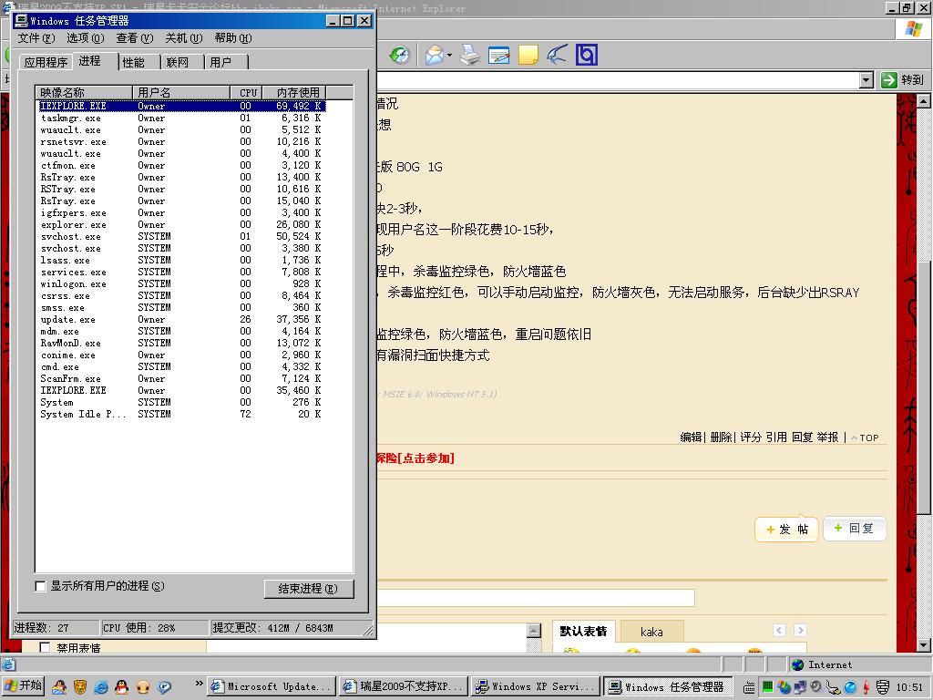Click the 评分 link on the forum post
The width and height of the screenshot is (933, 700).
(x=751, y=437)
